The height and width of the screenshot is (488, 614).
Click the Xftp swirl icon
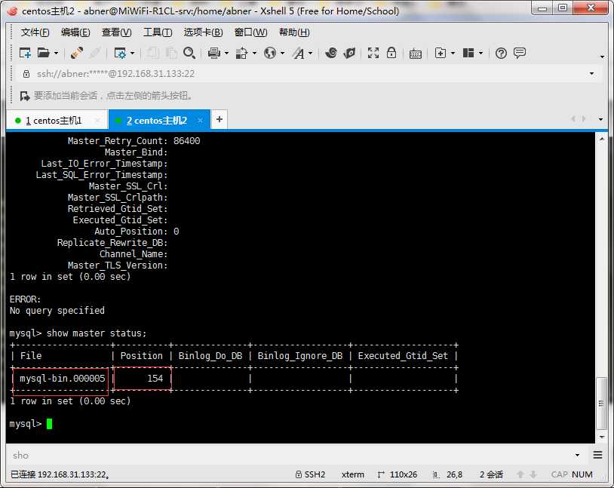(x=331, y=53)
